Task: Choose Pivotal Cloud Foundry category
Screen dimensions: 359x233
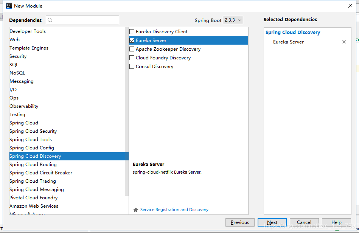Action: [67, 198]
